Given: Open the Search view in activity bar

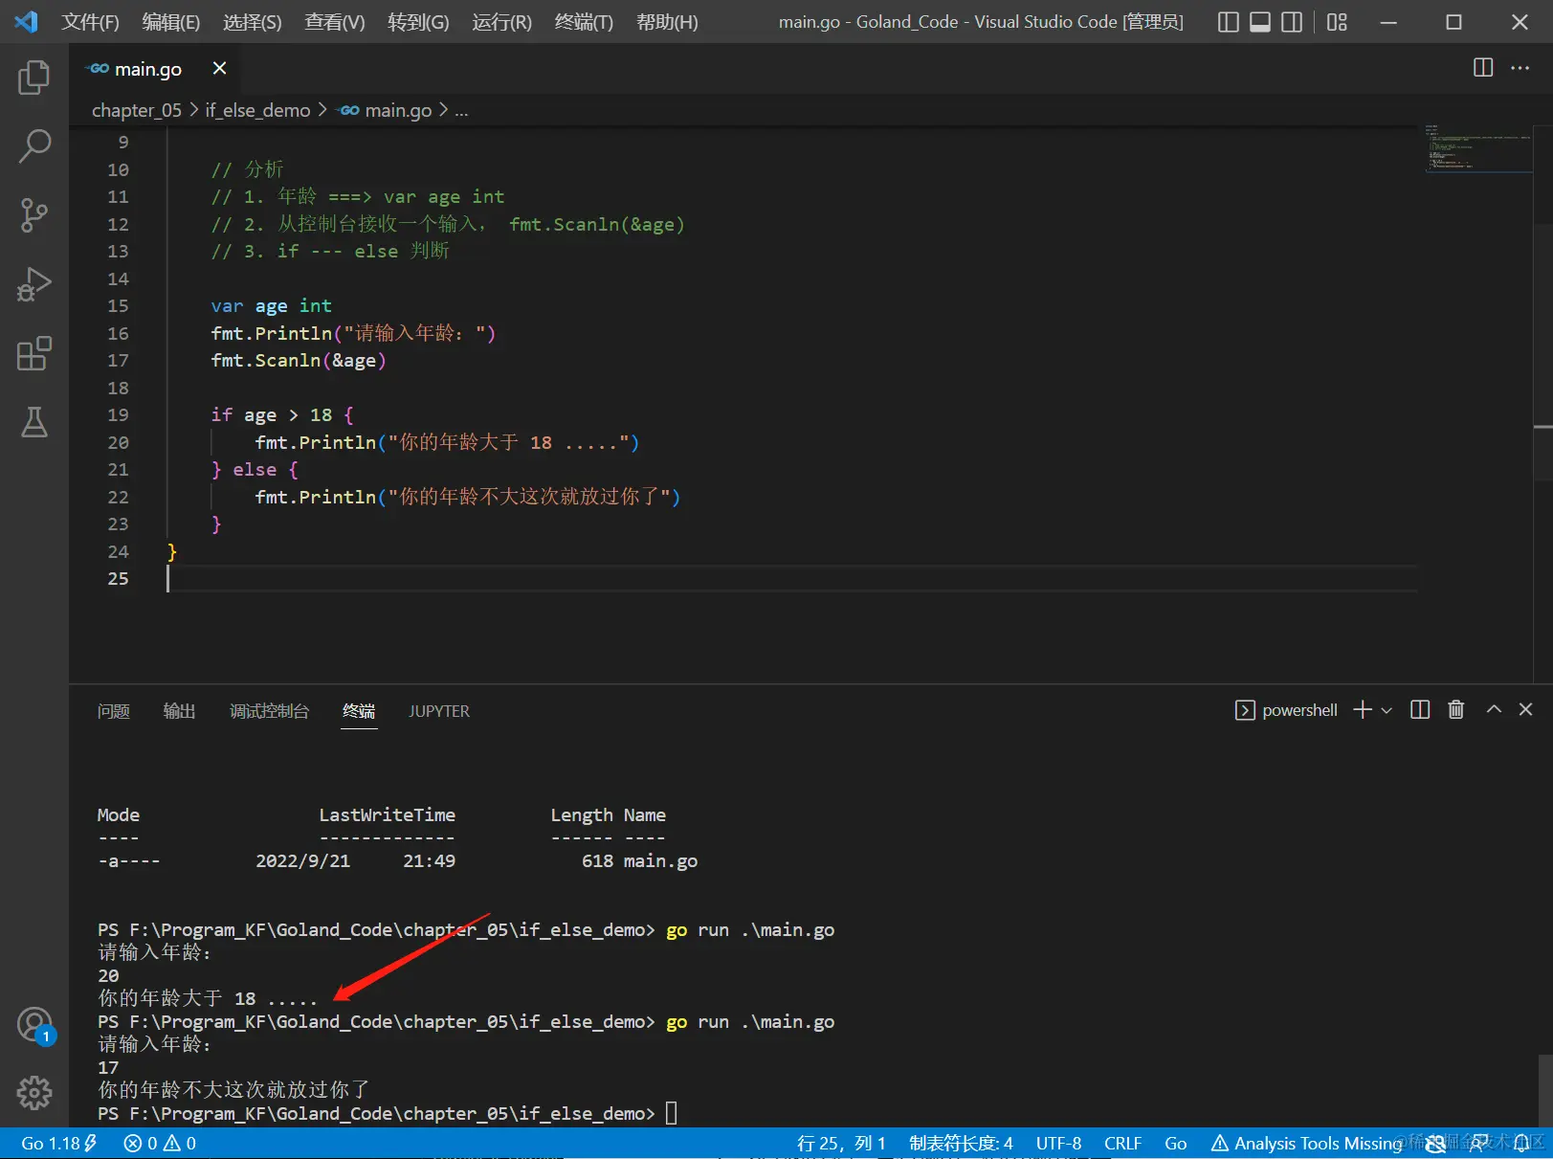Looking at the screenshot, I should (34, 146).
